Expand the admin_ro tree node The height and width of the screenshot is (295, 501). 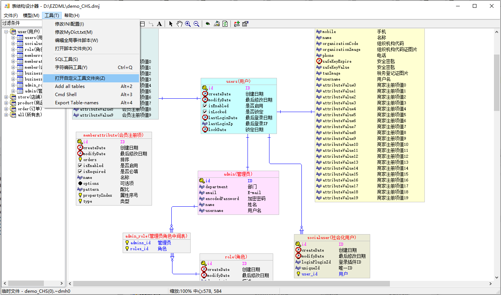coord(13,85)
